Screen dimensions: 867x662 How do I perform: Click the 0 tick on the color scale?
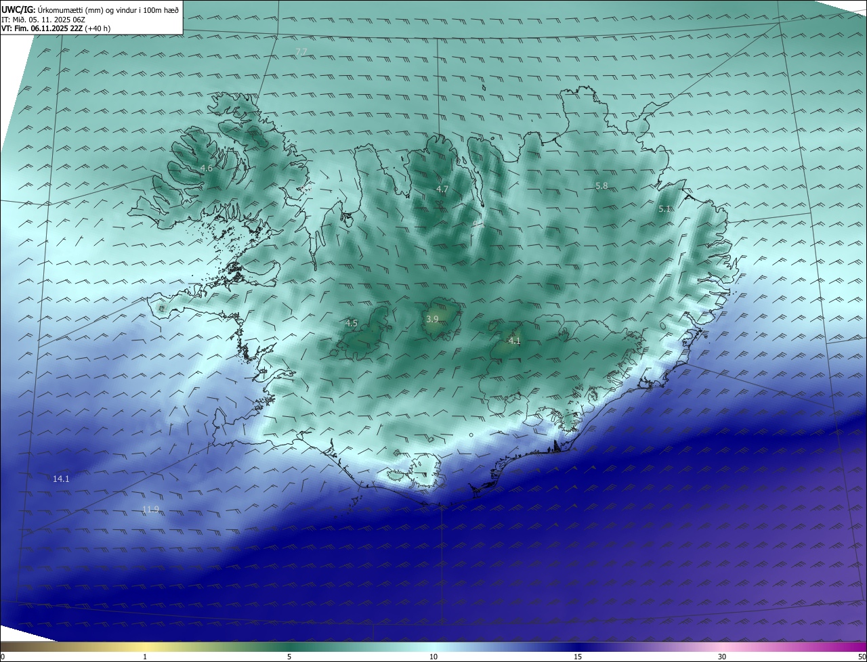click(x=3, y=657)
